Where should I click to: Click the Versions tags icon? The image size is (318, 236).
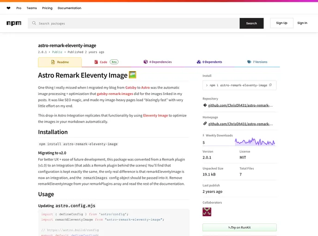pyautogui.click(x=249, y=62)
